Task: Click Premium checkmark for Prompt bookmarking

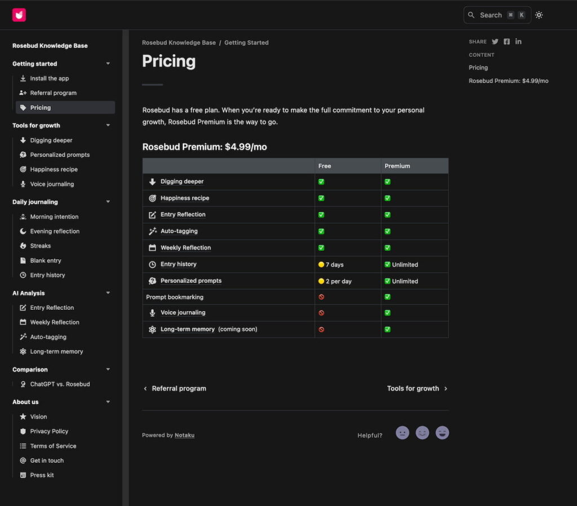Action: pyautogui.click(x=388, y=297)
